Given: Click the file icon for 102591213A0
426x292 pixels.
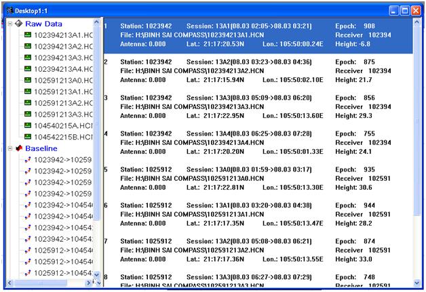Looking at the screenshot, I should click(28, 80).
